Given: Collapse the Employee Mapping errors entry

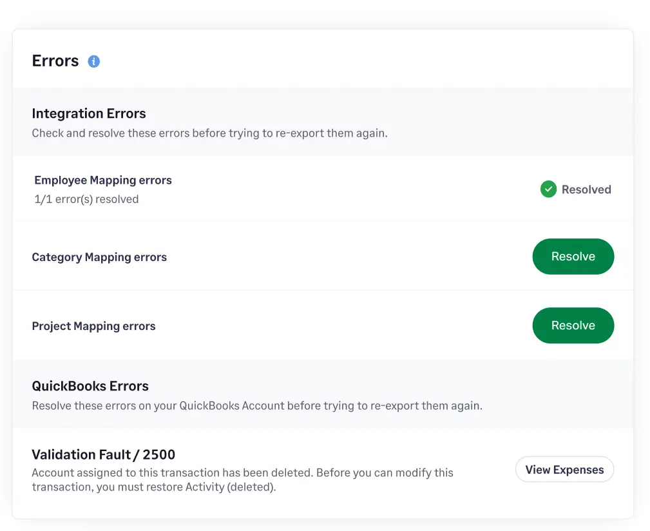Looking at the screenshot, I should click(102, 180).
